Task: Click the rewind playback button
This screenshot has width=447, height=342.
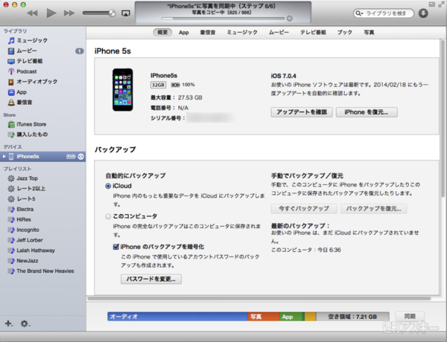Action: point(32,13)
